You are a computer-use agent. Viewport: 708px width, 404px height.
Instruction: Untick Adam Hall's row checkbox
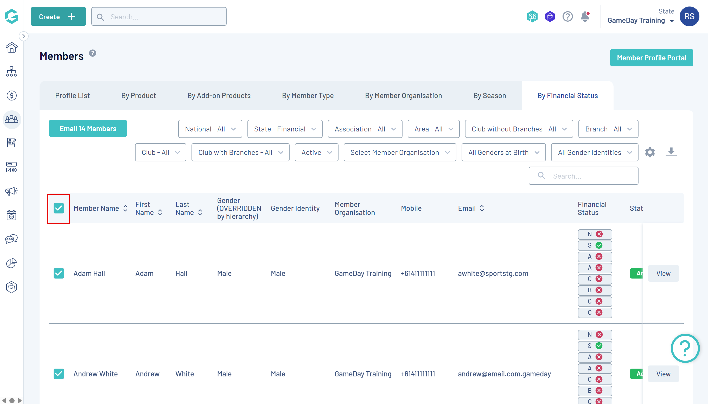pos(59,273)
